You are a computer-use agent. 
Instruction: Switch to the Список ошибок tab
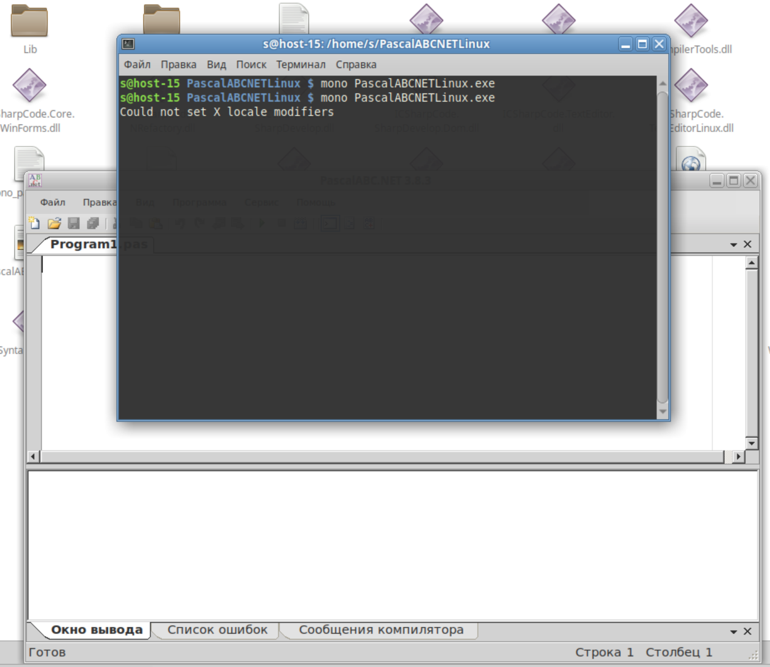[x=218, y=630]
